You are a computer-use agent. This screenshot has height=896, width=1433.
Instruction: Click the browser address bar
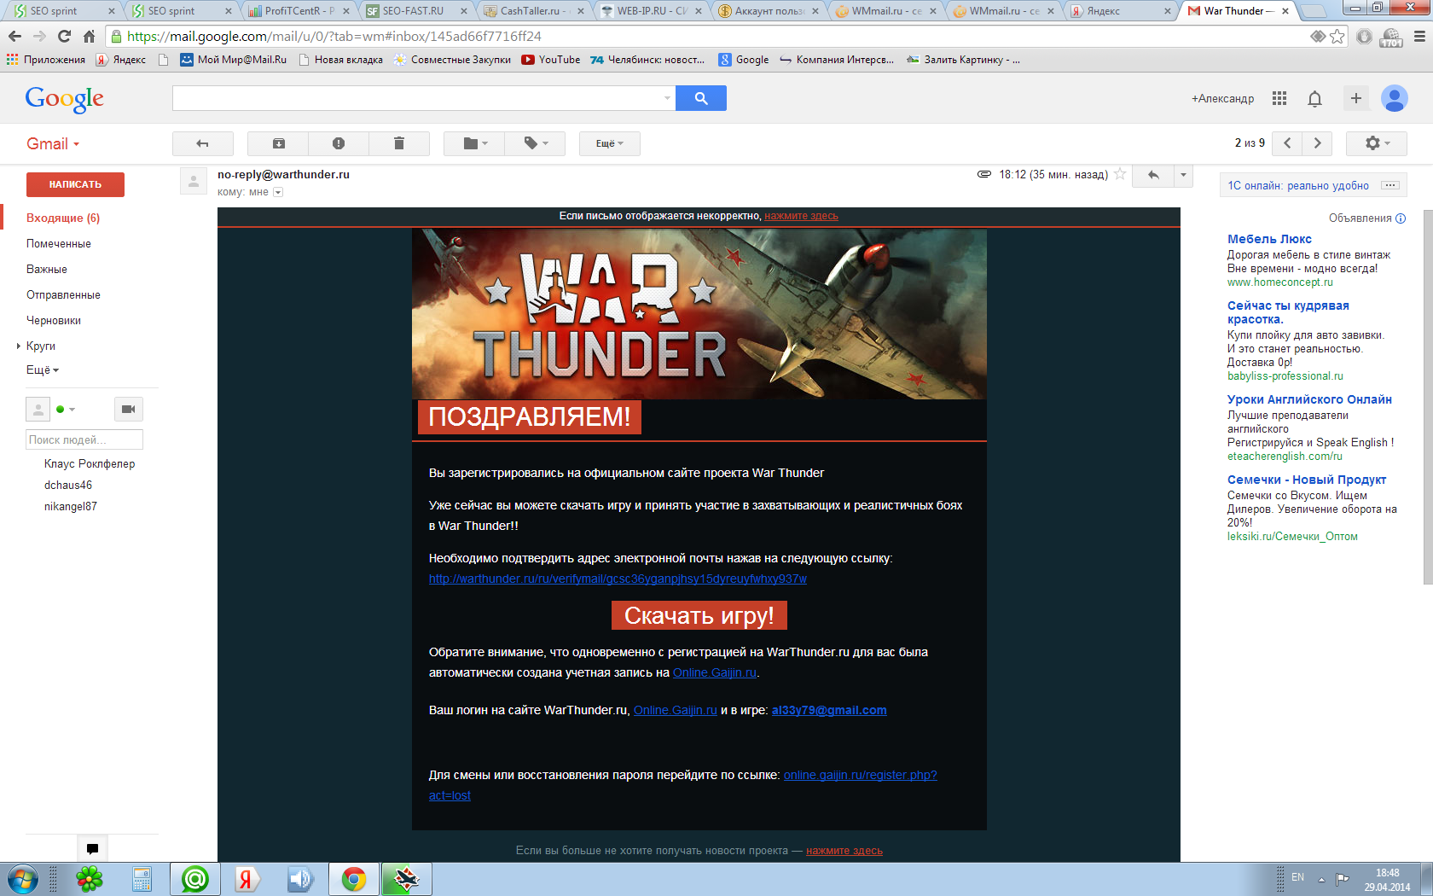pos(708,36)
